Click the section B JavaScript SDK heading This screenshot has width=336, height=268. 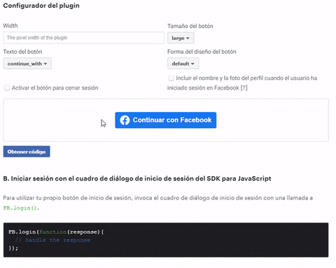[137, 178]
